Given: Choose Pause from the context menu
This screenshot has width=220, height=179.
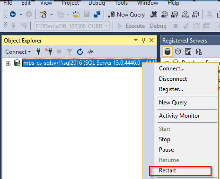Looking at the screenshot, I should pyautogui.click(x=166, y=150).
